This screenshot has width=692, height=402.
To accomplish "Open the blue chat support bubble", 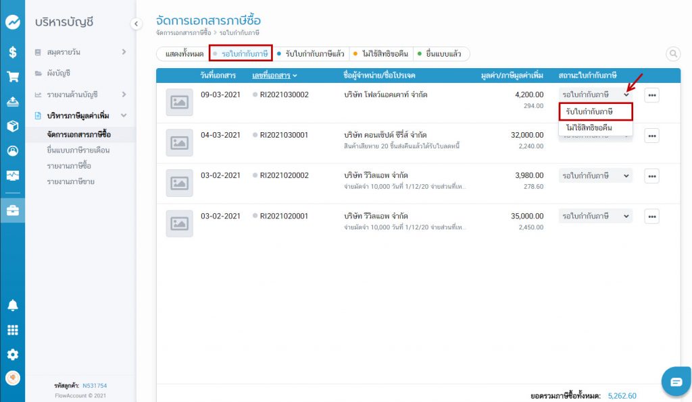I will (676, 382).
